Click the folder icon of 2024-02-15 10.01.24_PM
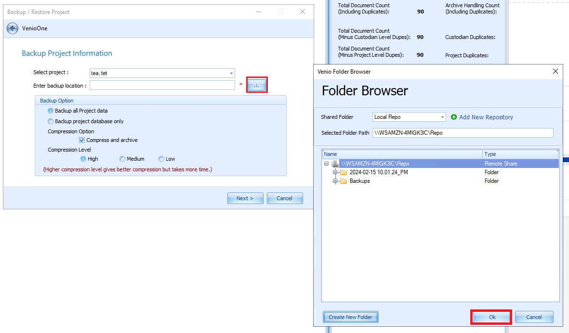Screen dimensions: 569x333 point(344,172)
